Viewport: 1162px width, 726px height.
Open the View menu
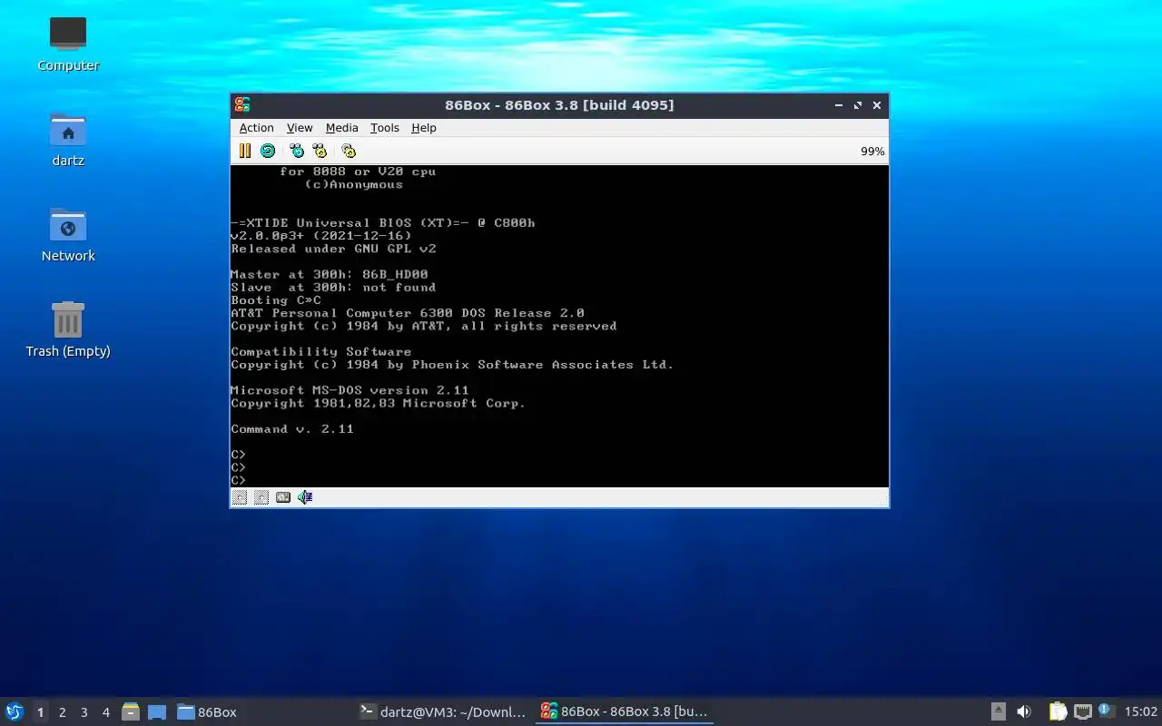point(300,128)
